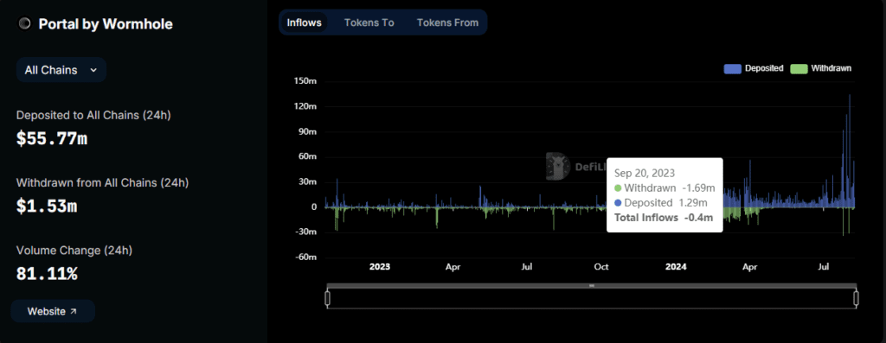Screen dimensions: 886x343
Task: Switch to the Tokens From tab
Action: tap(447, 22)
